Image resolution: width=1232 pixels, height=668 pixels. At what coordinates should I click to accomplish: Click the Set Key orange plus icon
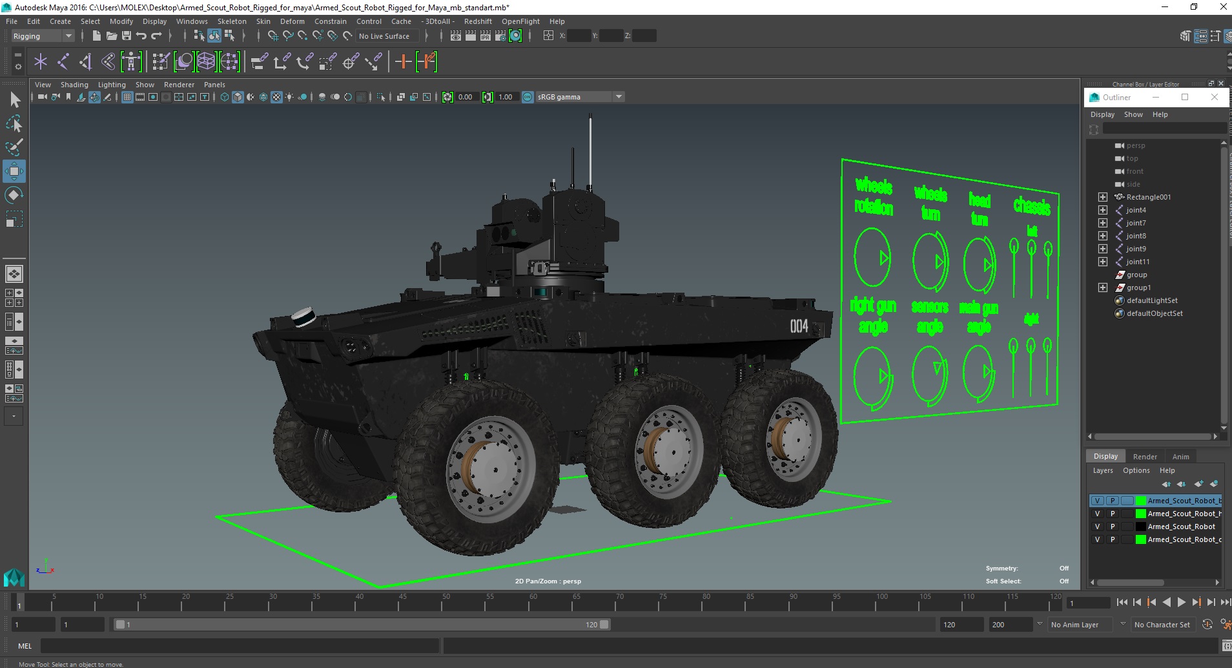(403, 62)
